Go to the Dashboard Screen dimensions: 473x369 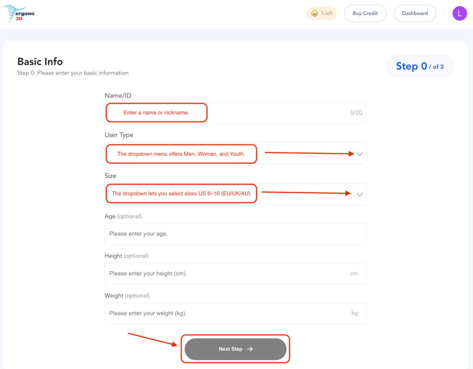[x=415, y=13]
